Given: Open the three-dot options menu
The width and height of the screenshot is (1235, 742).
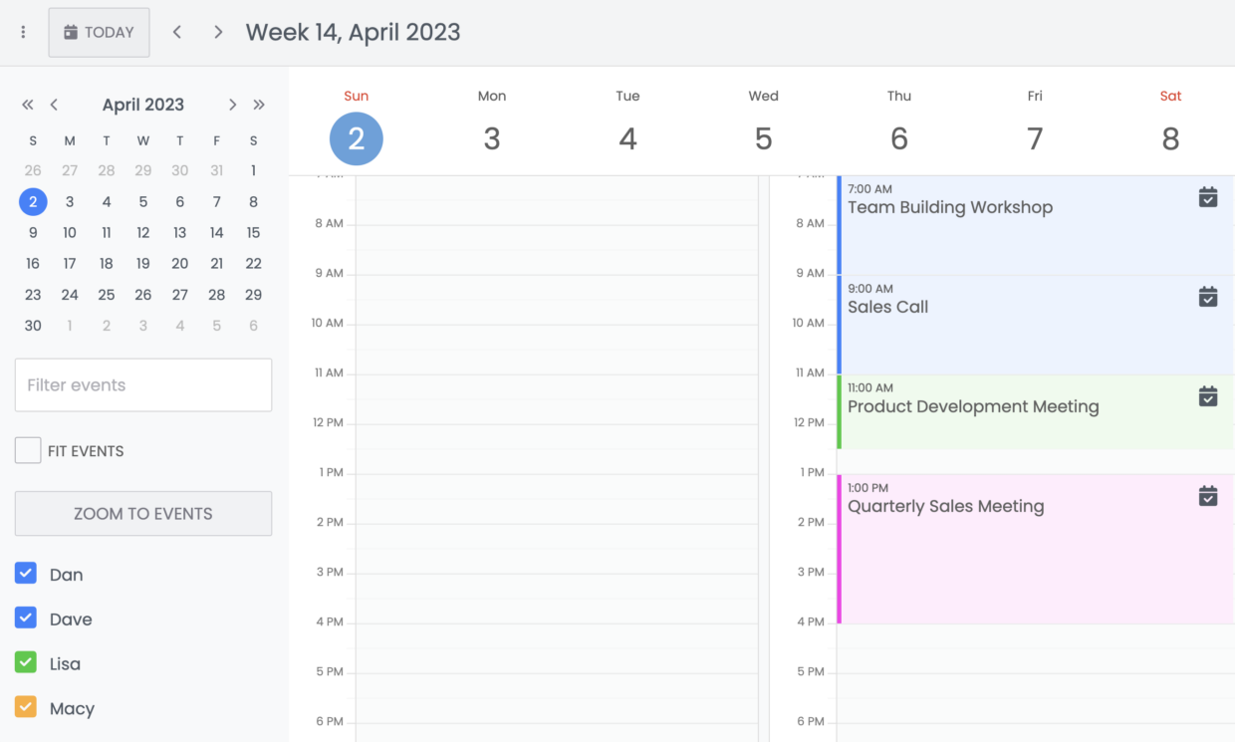Looking at the screenshot, I should [x=23, y=33].
